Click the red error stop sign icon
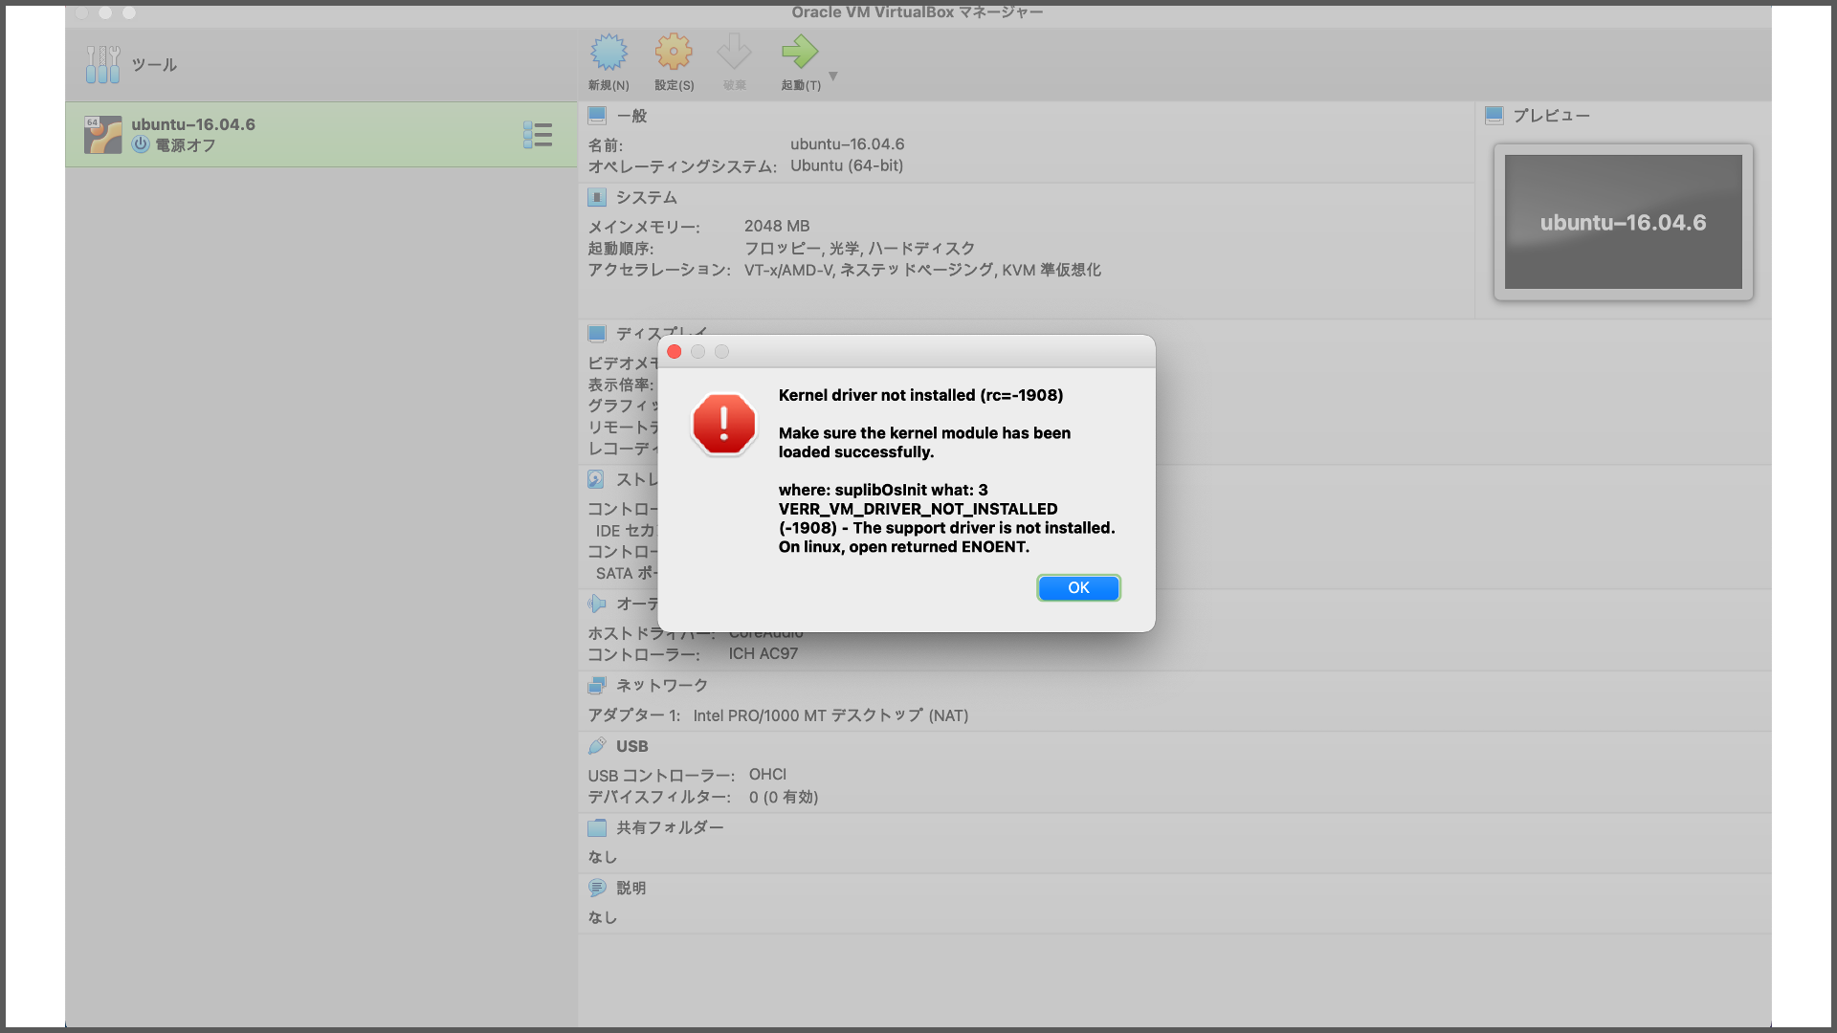The width and height of the screenshot is (1837, 1033). click(x=724, y=424)
